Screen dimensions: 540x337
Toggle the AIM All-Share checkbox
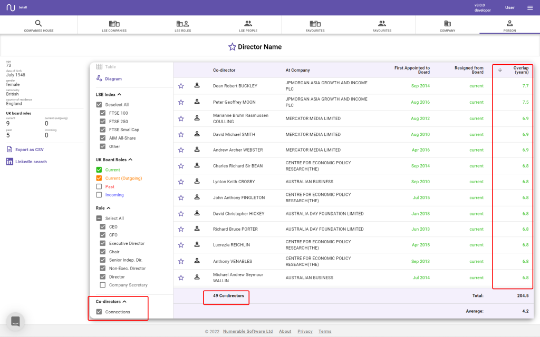(103, 138)
